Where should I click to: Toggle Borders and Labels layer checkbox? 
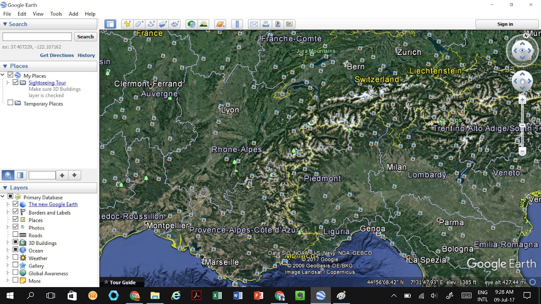click(16, 212)
